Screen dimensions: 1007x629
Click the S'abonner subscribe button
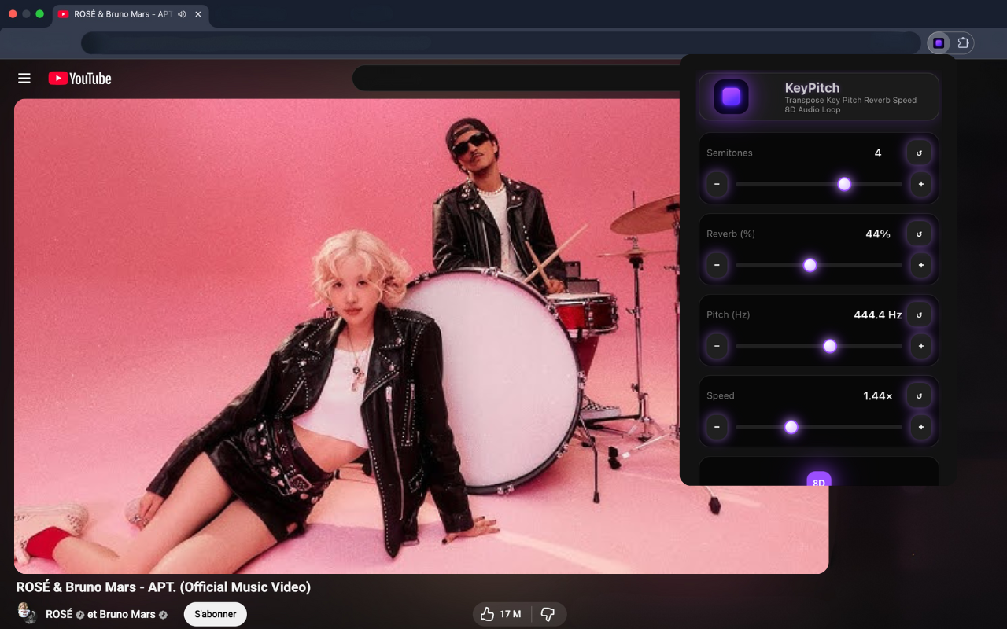pos(215,614)
